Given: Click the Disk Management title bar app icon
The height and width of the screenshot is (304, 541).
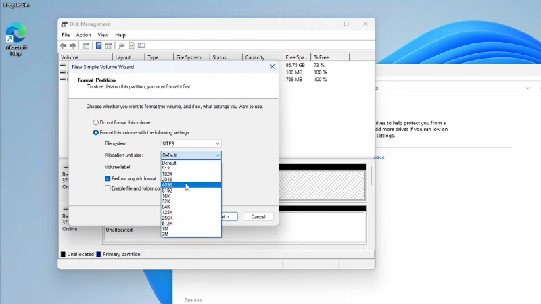Looking at the screenshot, I should [65, 24].
